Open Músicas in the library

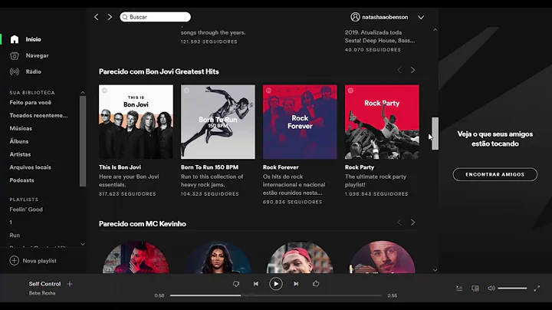coord(21,129)
